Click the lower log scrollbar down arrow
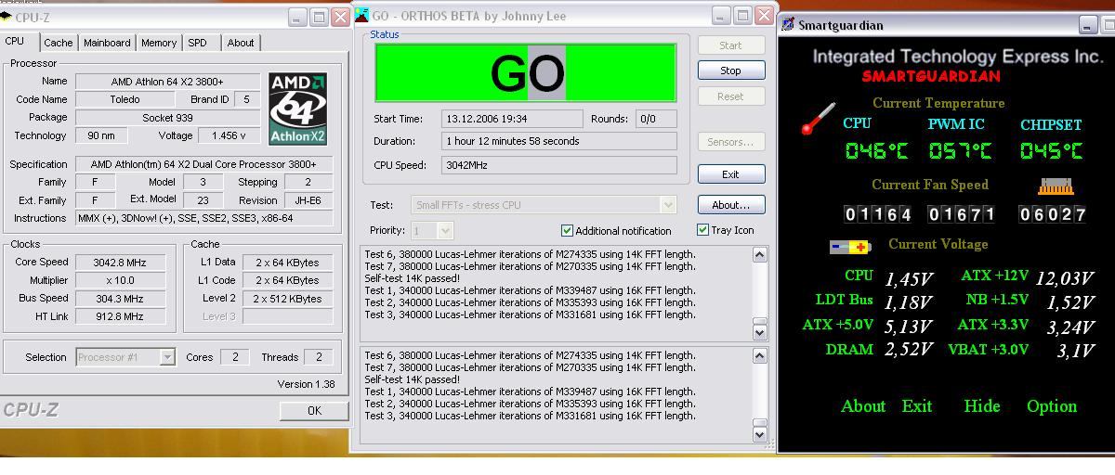This screenshot has width=1115, height=475. click(x=760, y=433)
